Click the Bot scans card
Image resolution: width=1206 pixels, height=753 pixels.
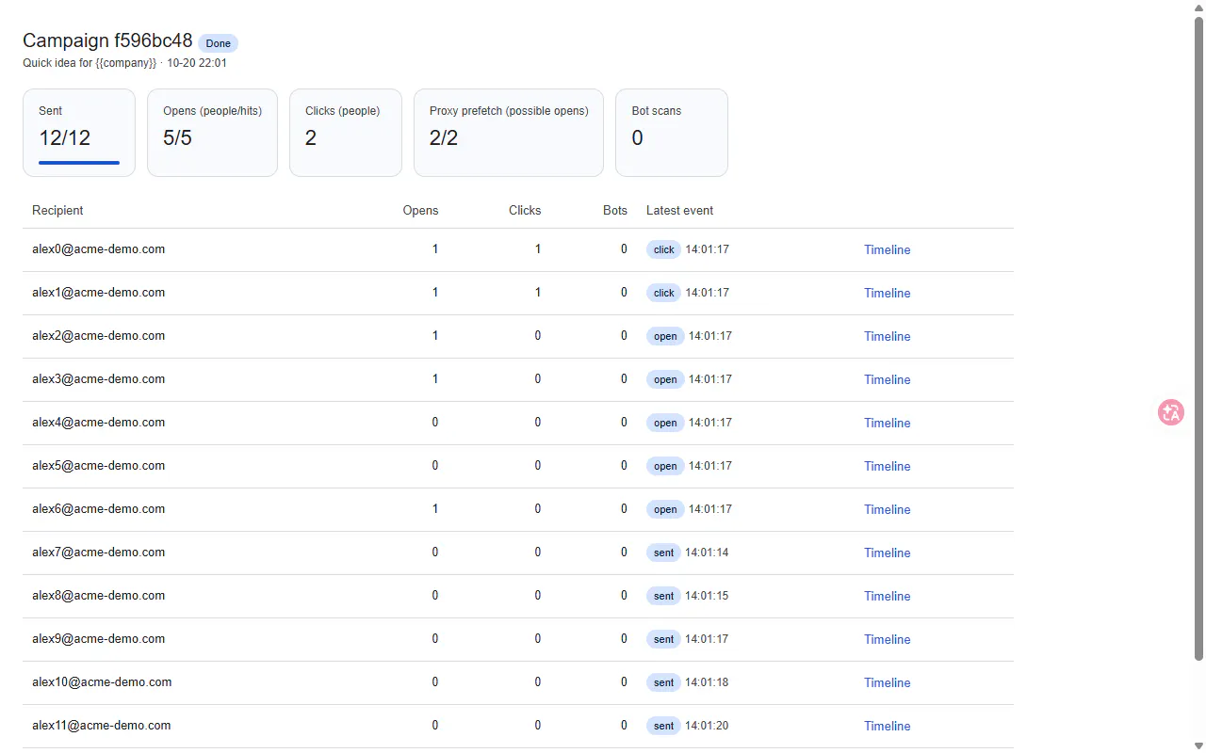(672, 133)
